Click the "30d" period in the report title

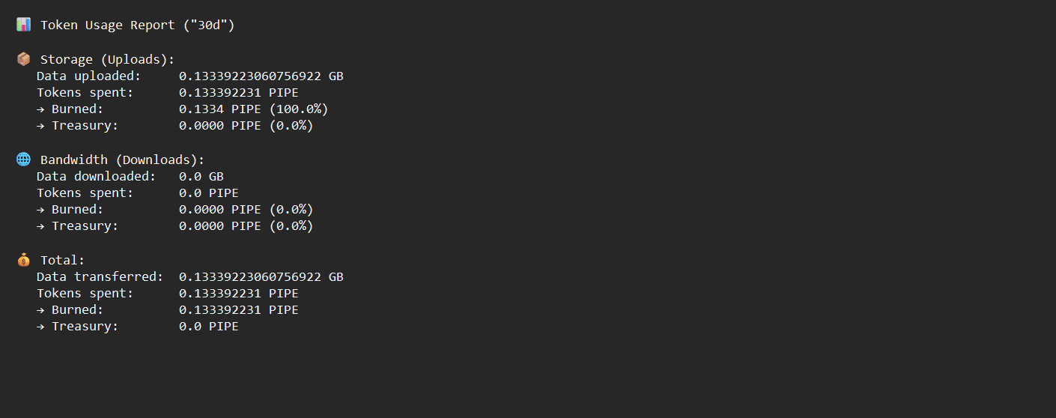click(209, 25)
